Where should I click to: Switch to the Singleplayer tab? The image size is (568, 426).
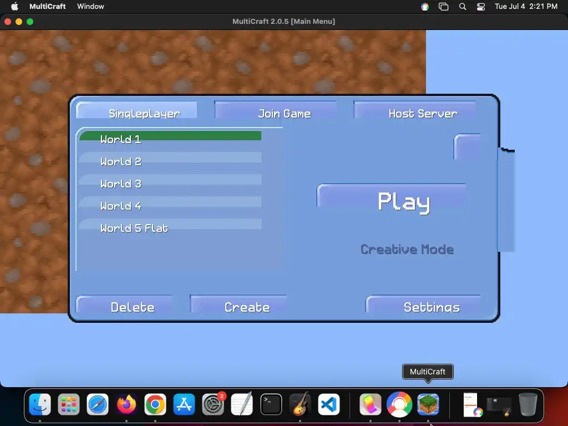click(137, 110)
